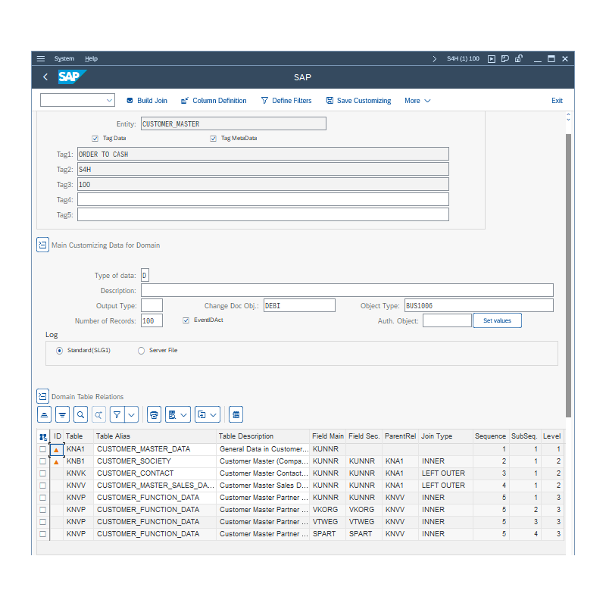Click the CUSTOMER_CONTACT table alias cell
The image size is (606, 606).
[x=155, y=473]
